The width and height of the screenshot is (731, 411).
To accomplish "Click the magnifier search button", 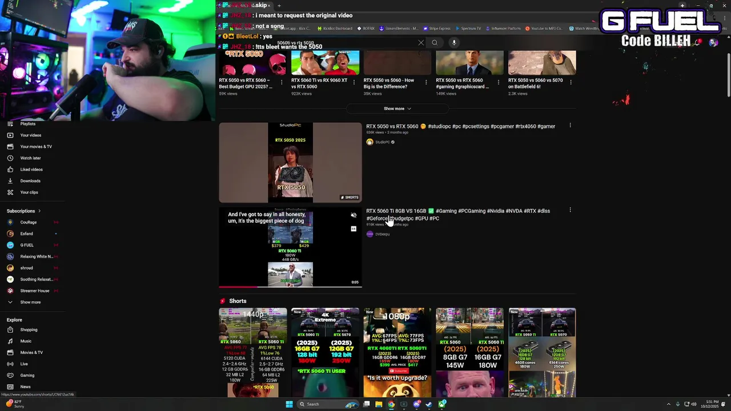I will [435, 43].
